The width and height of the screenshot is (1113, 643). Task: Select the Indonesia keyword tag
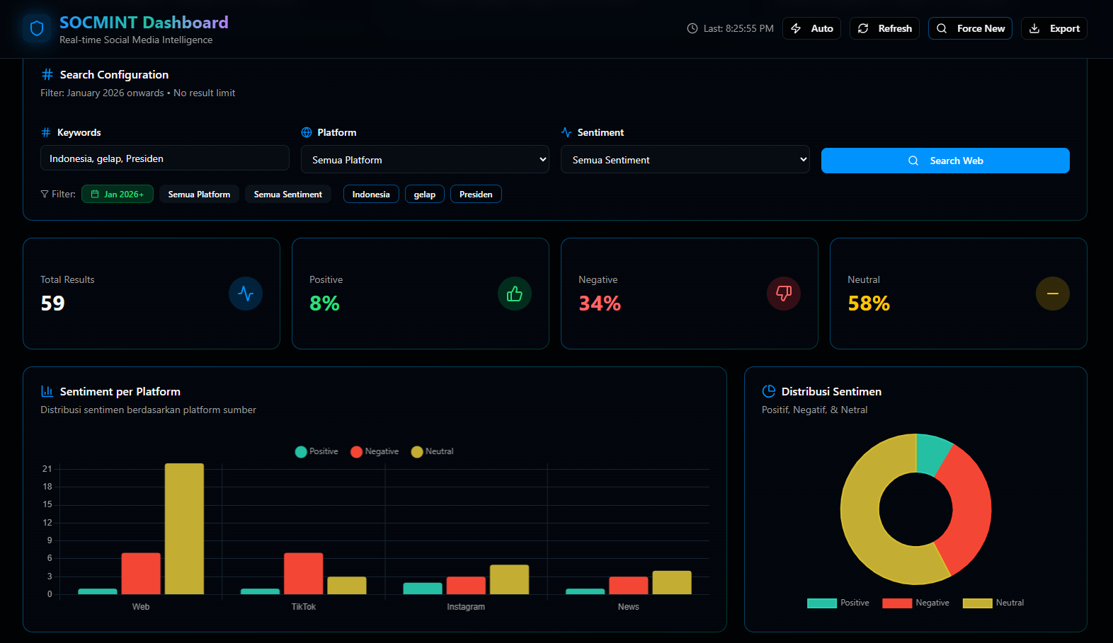click(371, 194)
